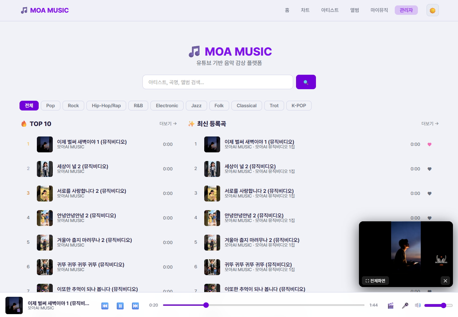
Task: Click the MOA MUSIC logo in header
Action: coord(45,10)
